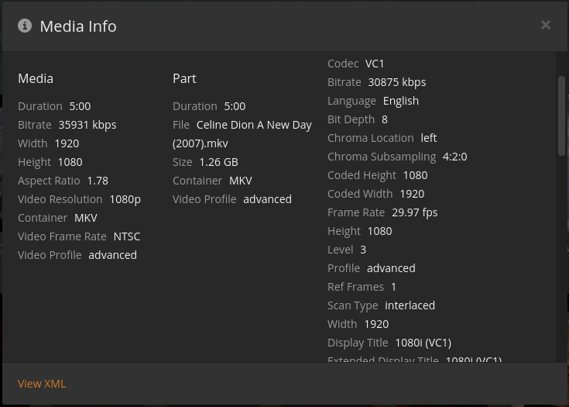569x407 pixels.
Task: Click the info icon beside Media Info
Action: tap(25, 26)
